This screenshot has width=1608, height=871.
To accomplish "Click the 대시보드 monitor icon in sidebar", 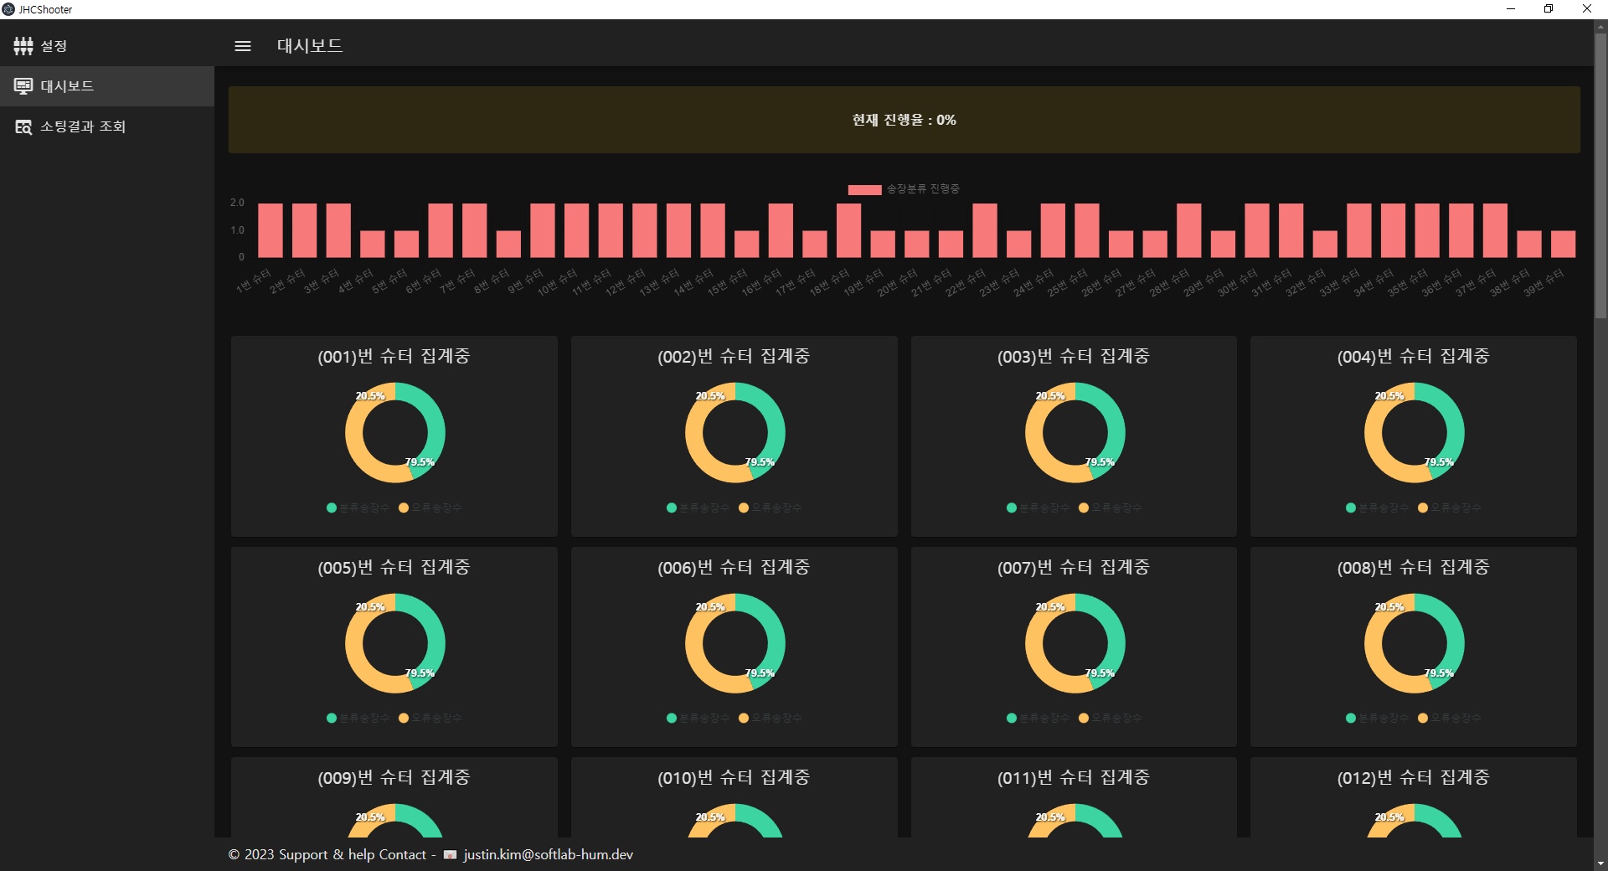I will (x=23, y=86).
